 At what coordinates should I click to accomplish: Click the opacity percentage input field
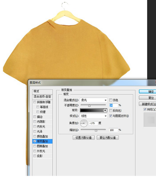(113, 105)
